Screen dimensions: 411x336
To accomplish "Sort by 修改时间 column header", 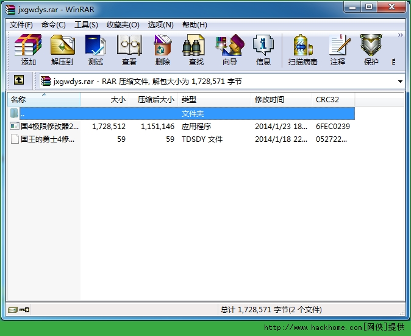I will 281,99.
